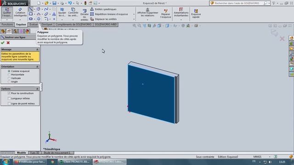Image resolution: width=294 pixels, height=165 pixels.
Task: Collapse the Orientation section
Action: (x=37, y=66)
